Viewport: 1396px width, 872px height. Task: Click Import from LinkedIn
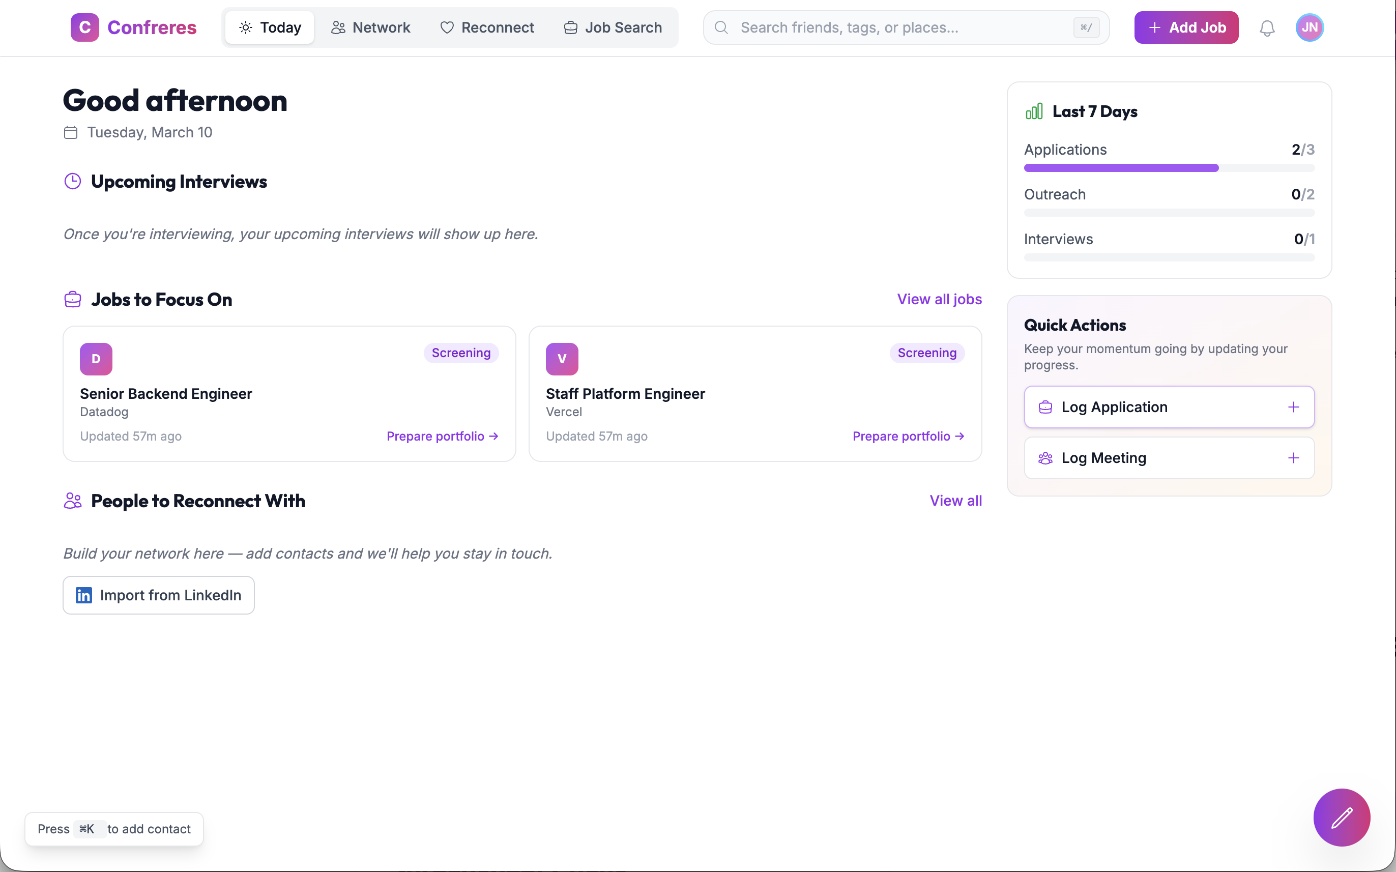(158, 595)
